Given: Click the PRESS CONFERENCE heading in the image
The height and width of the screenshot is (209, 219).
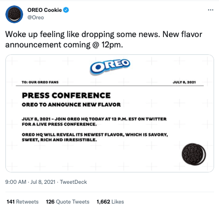Looking at the screenshot, I should tap(66, 95).
